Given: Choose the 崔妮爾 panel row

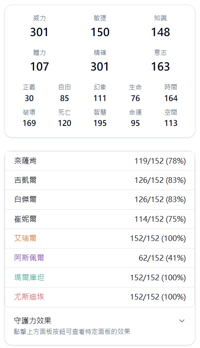Looking at the screenshot, I should pyautogui.click(x=100, y=219).
